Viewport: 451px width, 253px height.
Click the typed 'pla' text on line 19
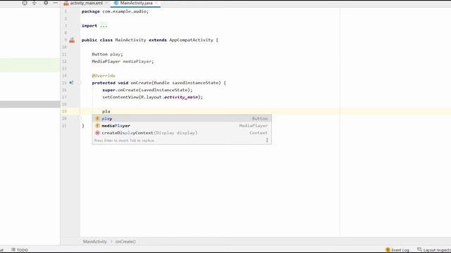click(106, 111)
